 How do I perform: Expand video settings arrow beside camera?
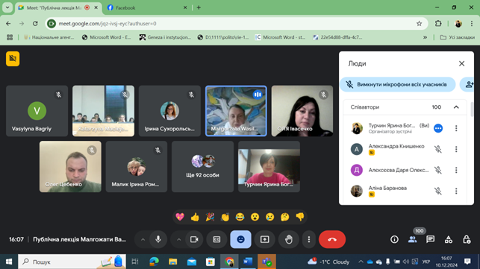tap(178, 239)
